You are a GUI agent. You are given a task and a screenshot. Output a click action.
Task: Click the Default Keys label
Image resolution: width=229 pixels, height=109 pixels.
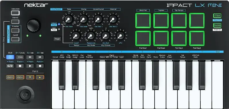[x=54, y=24]
